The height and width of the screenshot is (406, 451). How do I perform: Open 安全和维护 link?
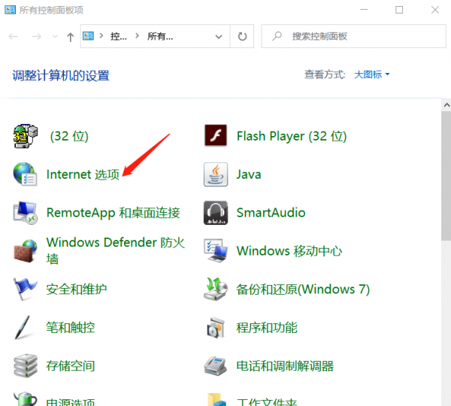tap(77, 289)
